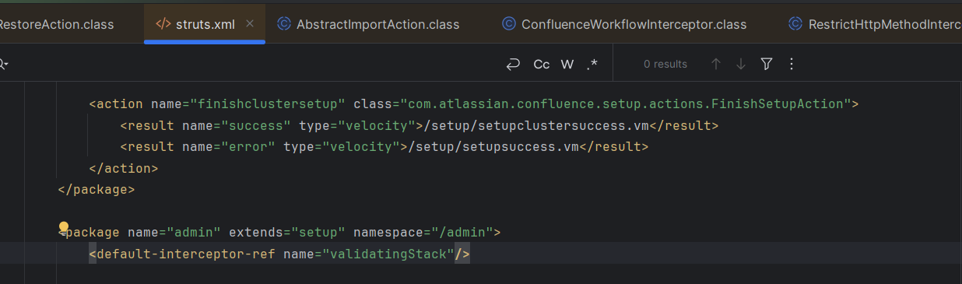Insert new line in search field icon
The width and height of the screenshot is (962, 284).
512,65
